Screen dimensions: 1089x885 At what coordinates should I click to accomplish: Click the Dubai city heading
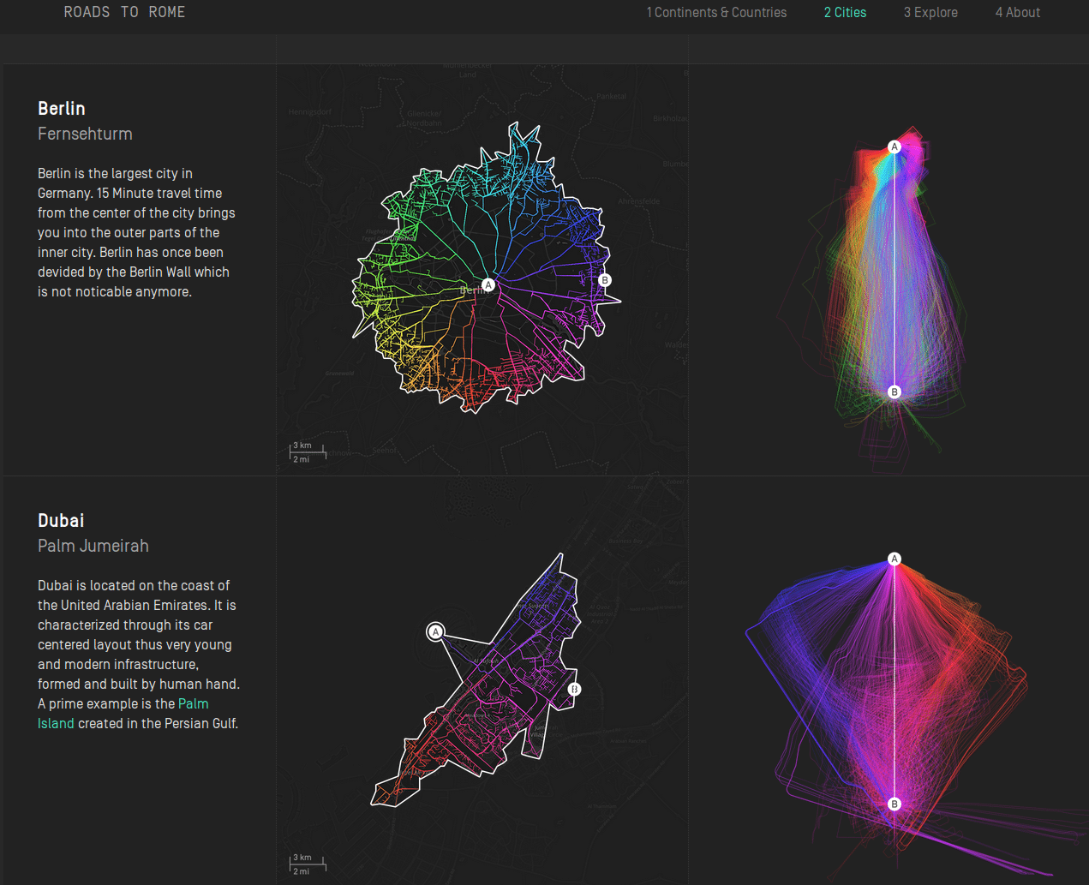coord(61,521)
